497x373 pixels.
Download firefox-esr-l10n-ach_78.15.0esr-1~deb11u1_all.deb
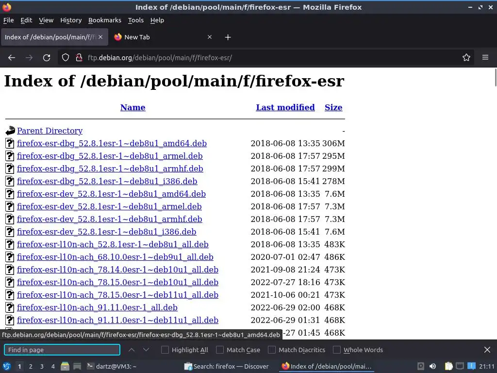pos(117,295)
